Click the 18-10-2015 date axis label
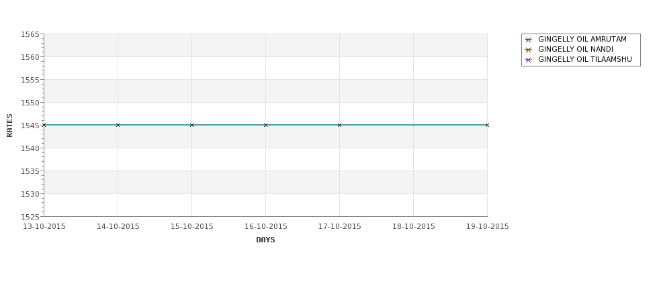Screen dimensions: 655x288 click(x=414, y=226)
